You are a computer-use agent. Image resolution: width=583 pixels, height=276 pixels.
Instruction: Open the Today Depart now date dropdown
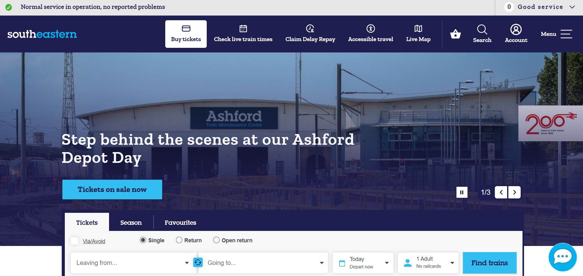(363, 263)
